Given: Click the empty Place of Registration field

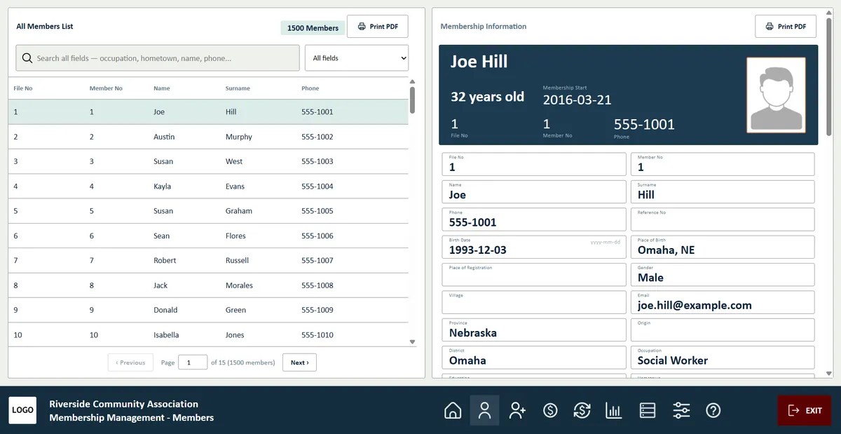Looking at the screenshot, I should tap(534, 275).
